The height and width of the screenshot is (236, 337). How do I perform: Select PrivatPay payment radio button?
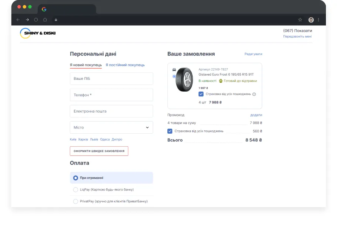[x=75, y=201]
